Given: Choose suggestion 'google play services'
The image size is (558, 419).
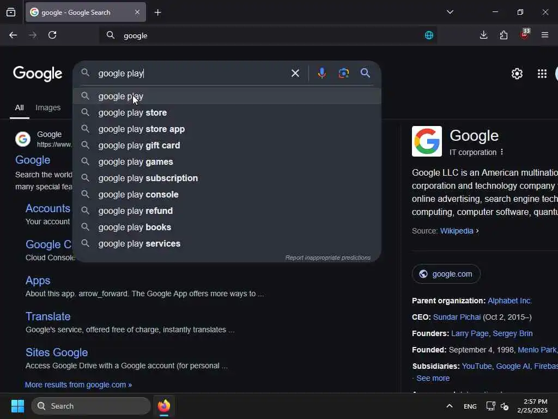Looking at the screenshot, I should click(x=227, y=244).
